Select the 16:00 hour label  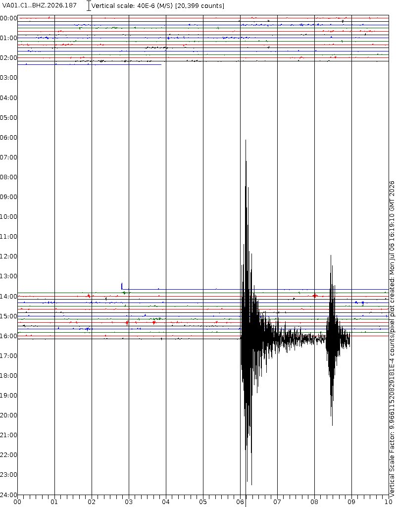9,336
